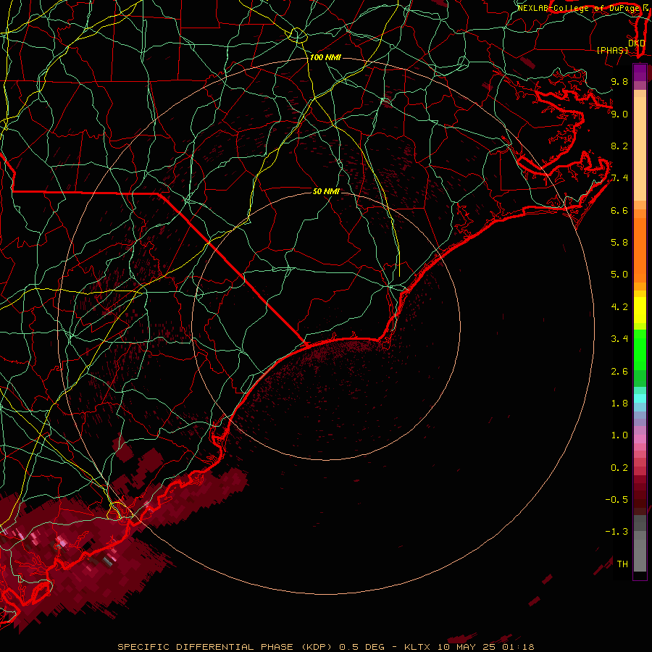Click the 5.8 value on color scale
This screenshot has height=652, width=652.
619,243
